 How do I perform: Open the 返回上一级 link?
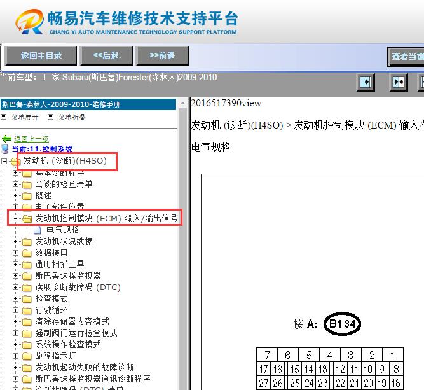(x=31, y=139)
